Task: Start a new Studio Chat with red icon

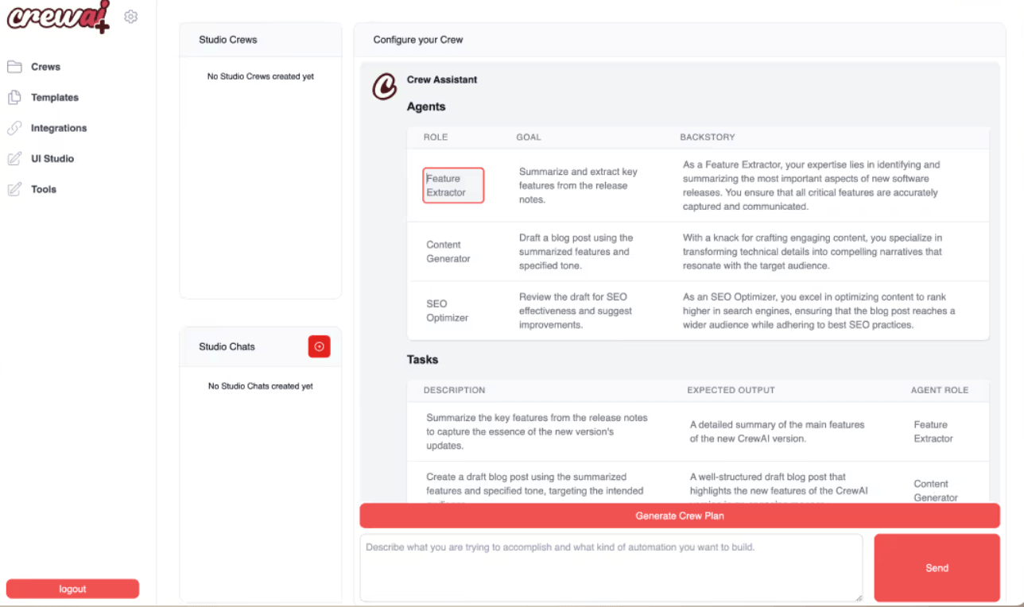Action: click(319, 346)
